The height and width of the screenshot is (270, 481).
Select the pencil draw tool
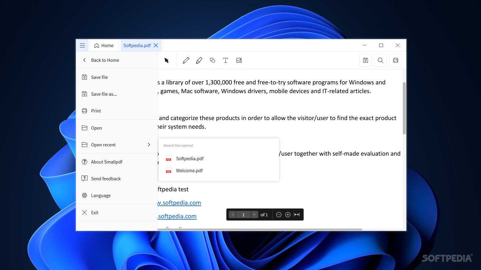[186, 60]
